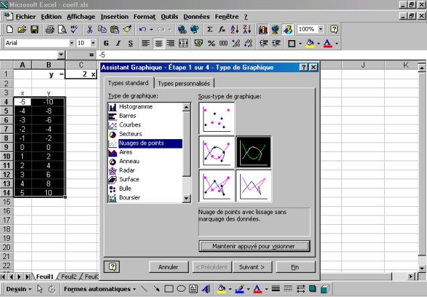Apply bold with the G button
The width and height of the screenshot is (427, 297).
[x=106, y=43]
